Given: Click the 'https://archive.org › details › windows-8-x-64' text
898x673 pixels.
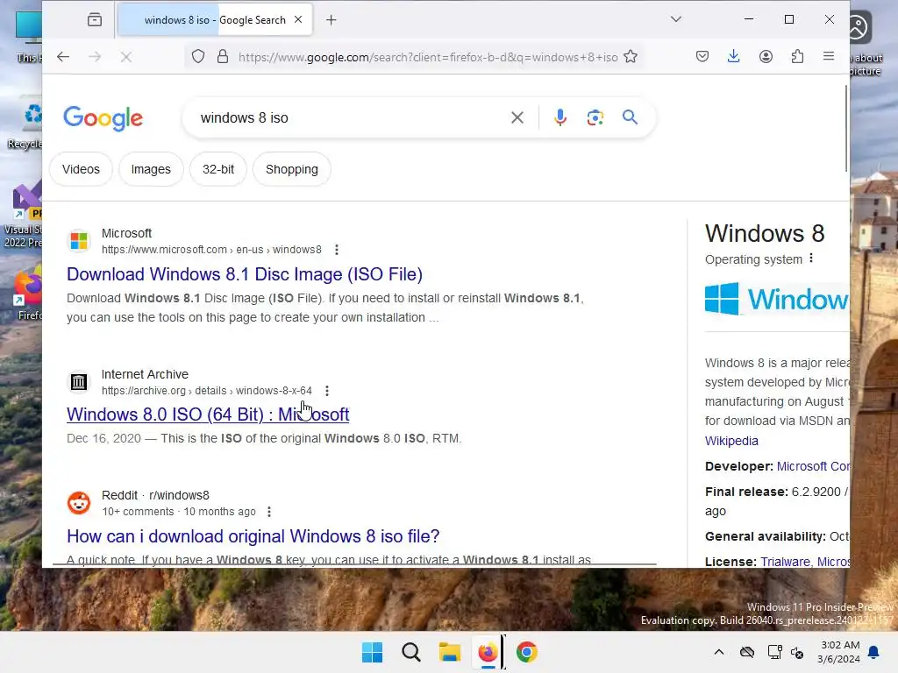Looking at the screenshot, I should [x=207, y=391].
